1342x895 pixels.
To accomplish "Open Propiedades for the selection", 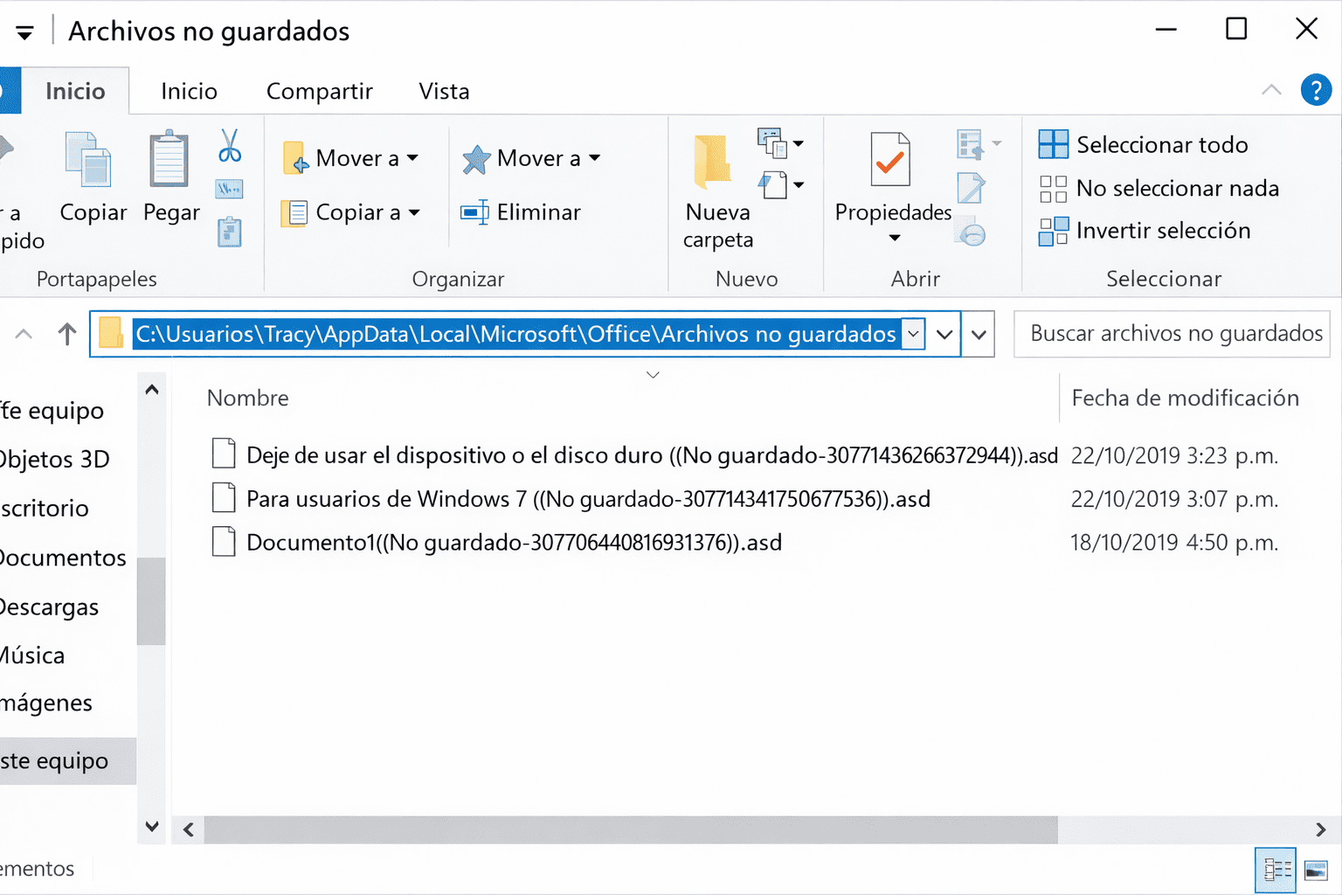I will click(891, 175).
